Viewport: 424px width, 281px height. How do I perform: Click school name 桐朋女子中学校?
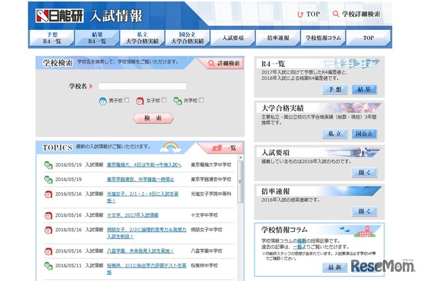pyautogui.click(x=206, y=229)
